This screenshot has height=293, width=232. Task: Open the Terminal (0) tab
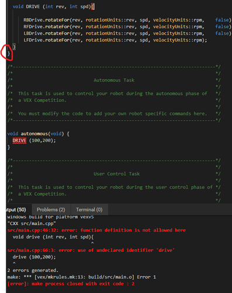[x=89, y=210]
